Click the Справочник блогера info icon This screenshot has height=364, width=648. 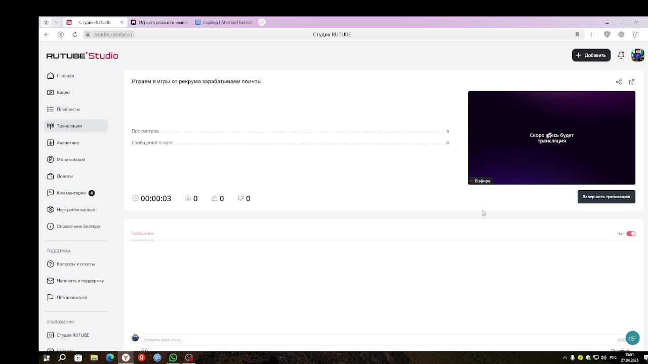tap(50, 226)
